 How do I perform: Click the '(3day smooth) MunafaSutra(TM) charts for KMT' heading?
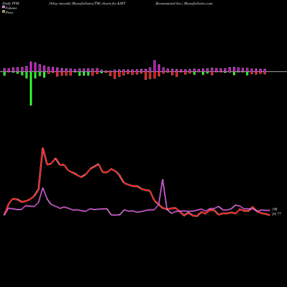87,3
